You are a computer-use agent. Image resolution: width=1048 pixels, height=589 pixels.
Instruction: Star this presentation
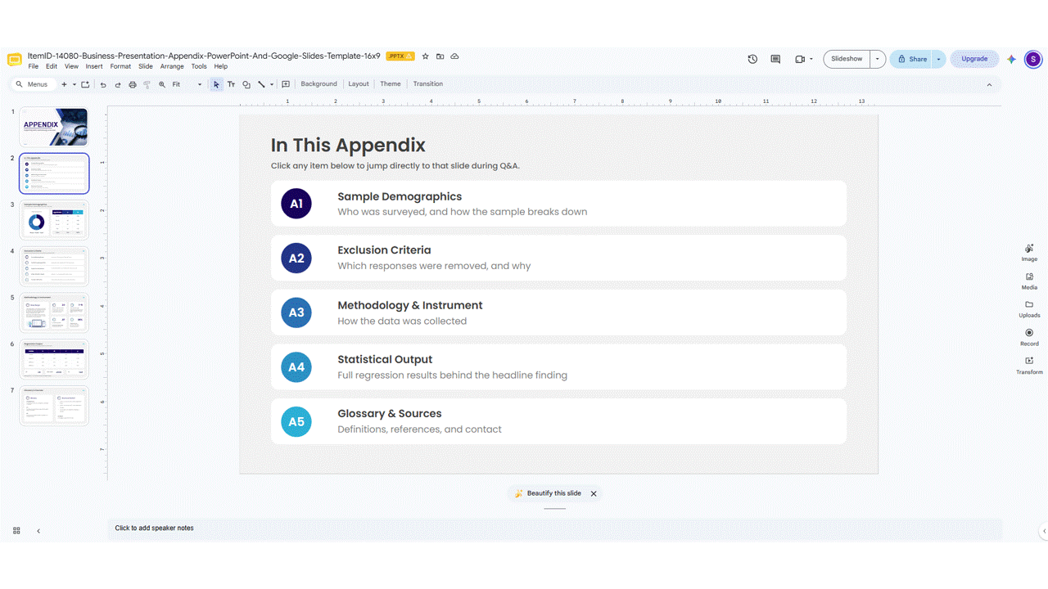426,56
